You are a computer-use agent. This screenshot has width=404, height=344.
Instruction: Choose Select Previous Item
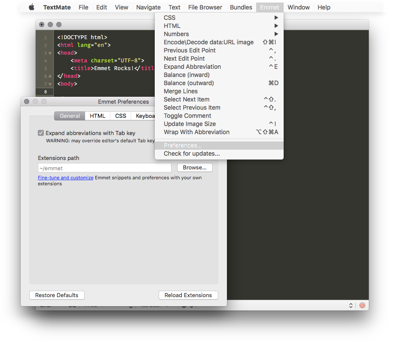point(219,107)
